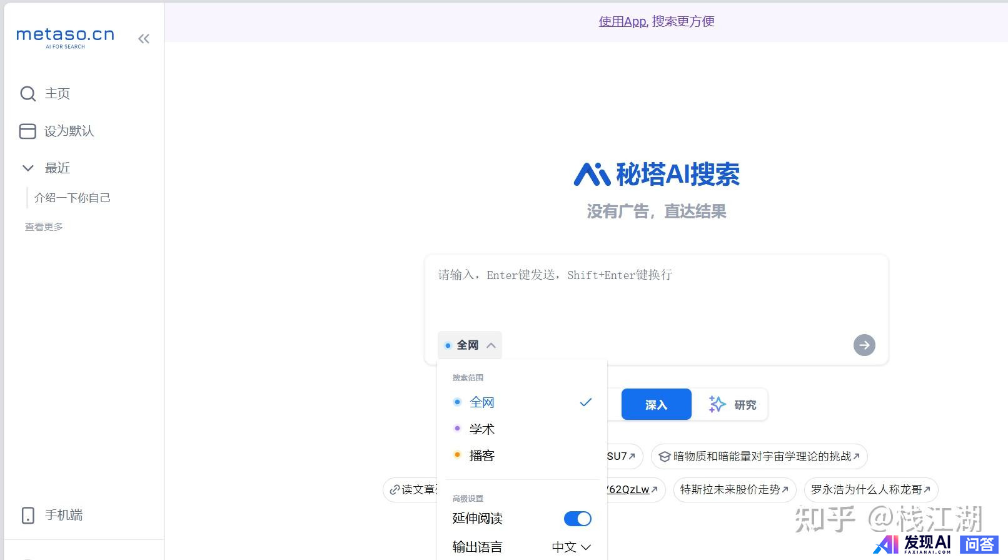Click academic cap icon on 暗物质 chip
The image size is (1008, 560).
[665, 457]
